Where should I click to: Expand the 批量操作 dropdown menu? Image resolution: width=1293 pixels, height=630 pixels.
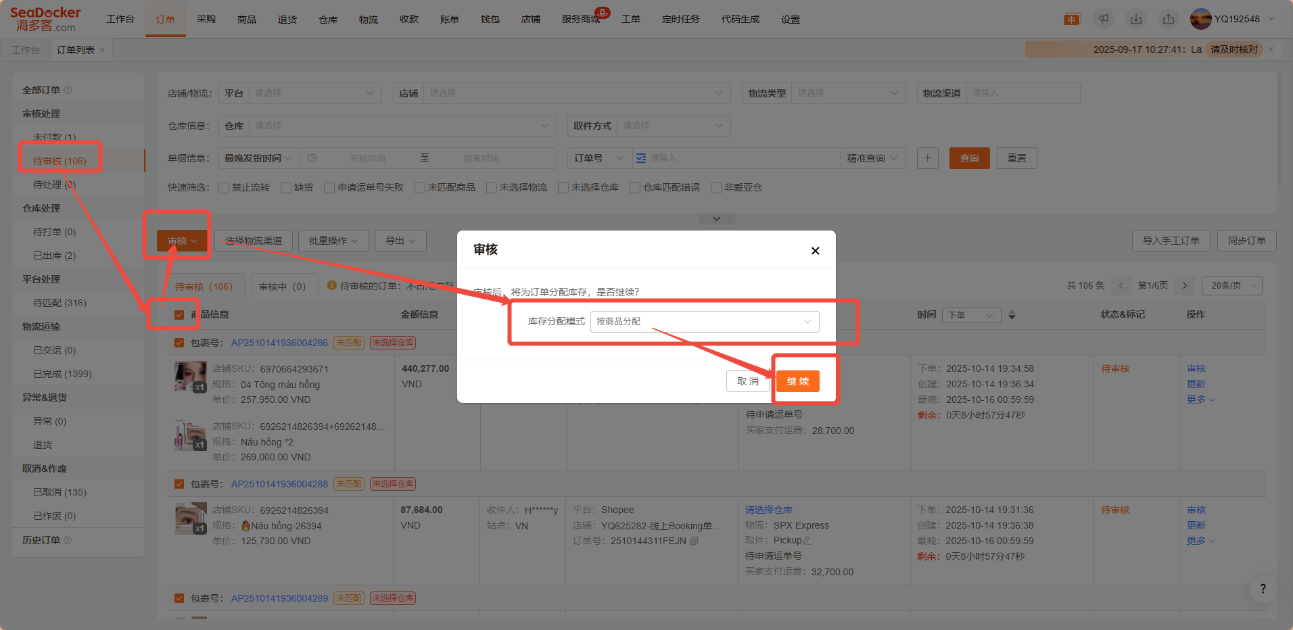coord(333,241)
